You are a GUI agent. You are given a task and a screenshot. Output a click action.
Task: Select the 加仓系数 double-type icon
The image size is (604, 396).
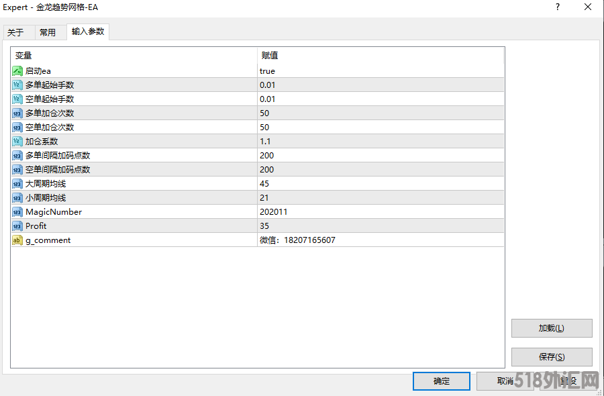[x=17, y=142]
